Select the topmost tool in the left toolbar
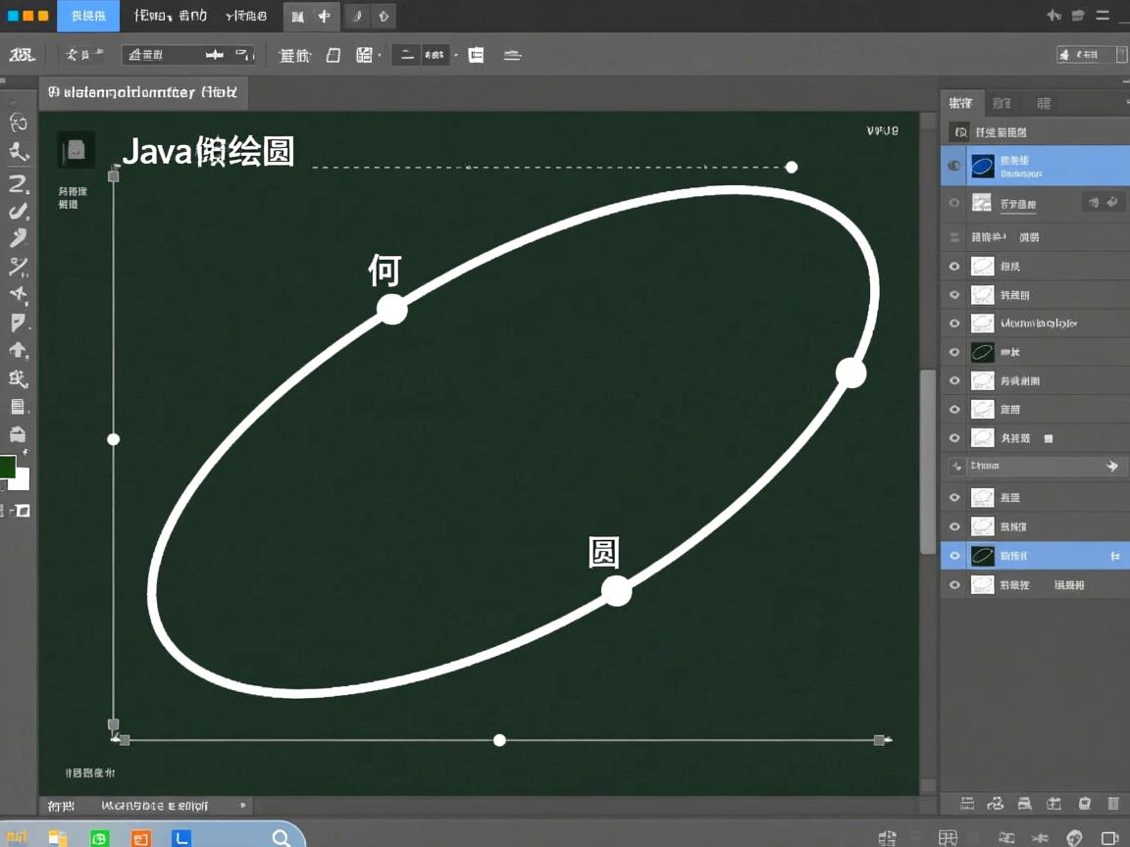 (19, 123)
